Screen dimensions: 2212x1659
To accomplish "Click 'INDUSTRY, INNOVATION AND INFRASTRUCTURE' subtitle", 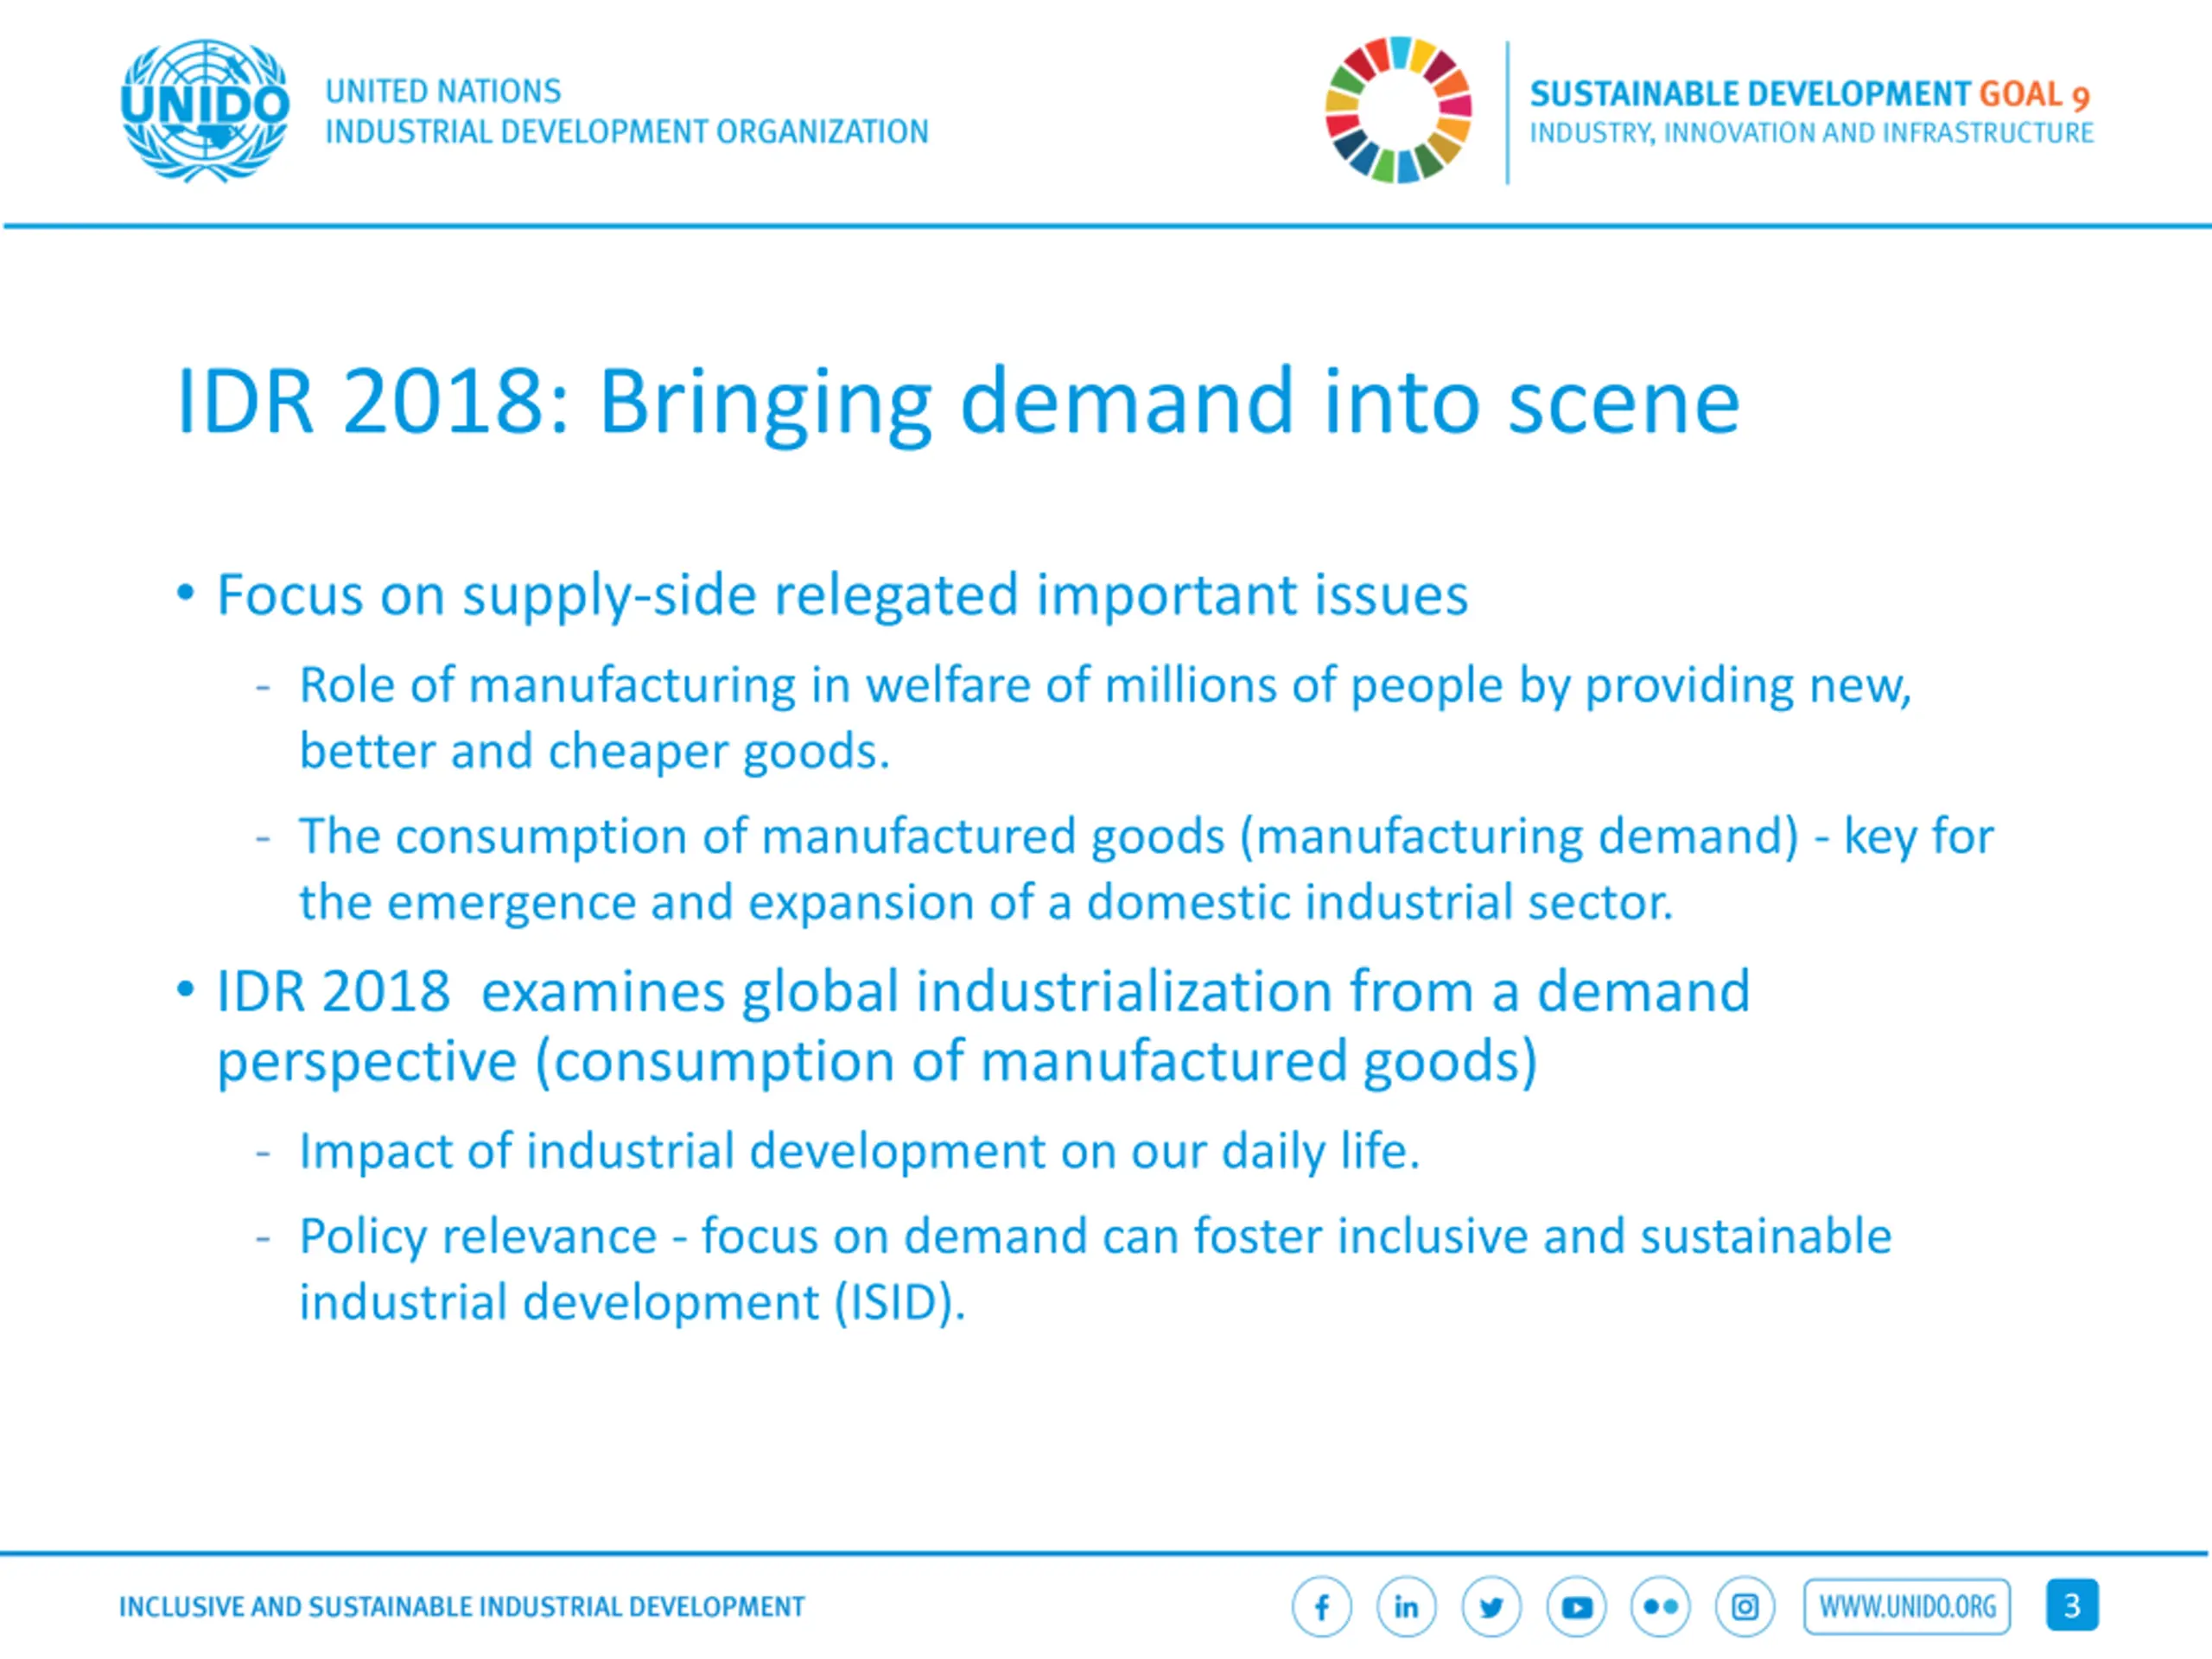I will [1812, 133].
